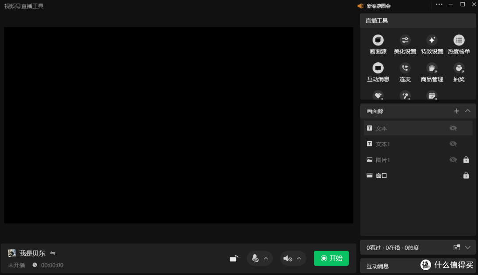Select the 图片1 source row

point(418,160)
